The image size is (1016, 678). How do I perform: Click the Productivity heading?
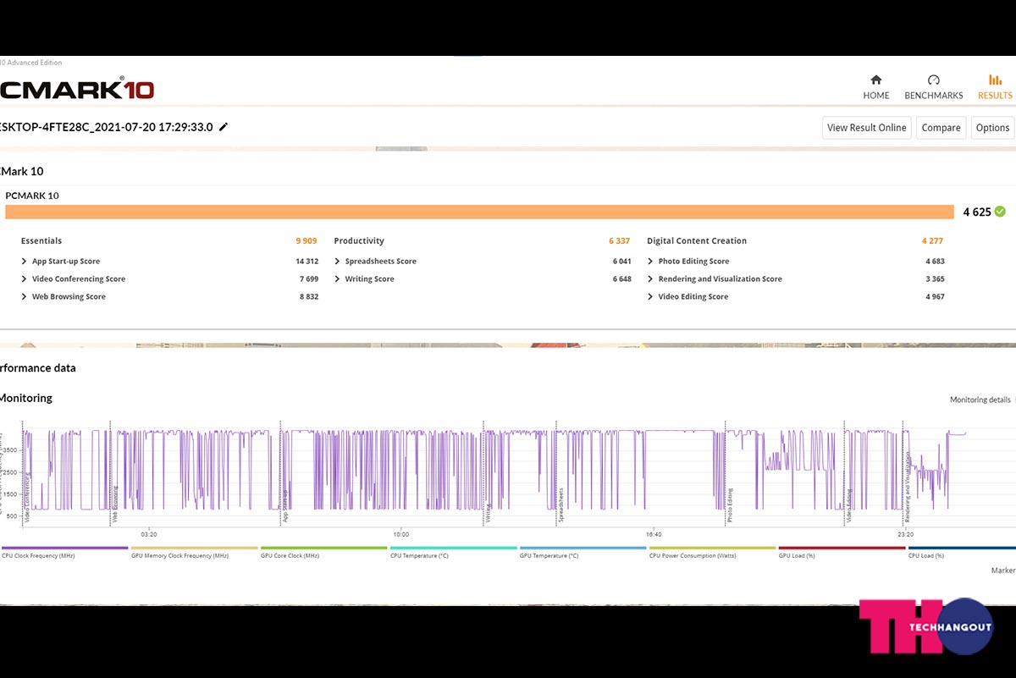tap(359, 241)
